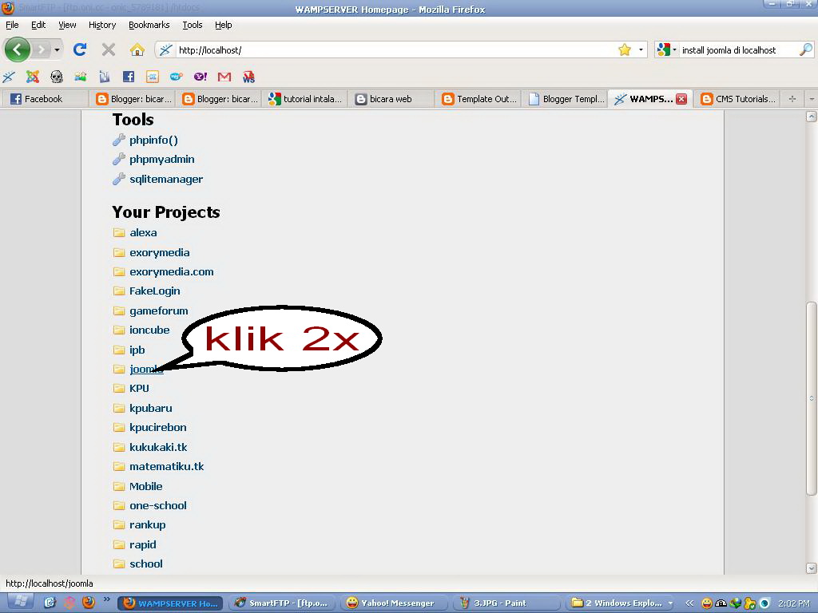This screenshot has height=613, width=818.
Task: Open the History menu
Action: point(102,25)
